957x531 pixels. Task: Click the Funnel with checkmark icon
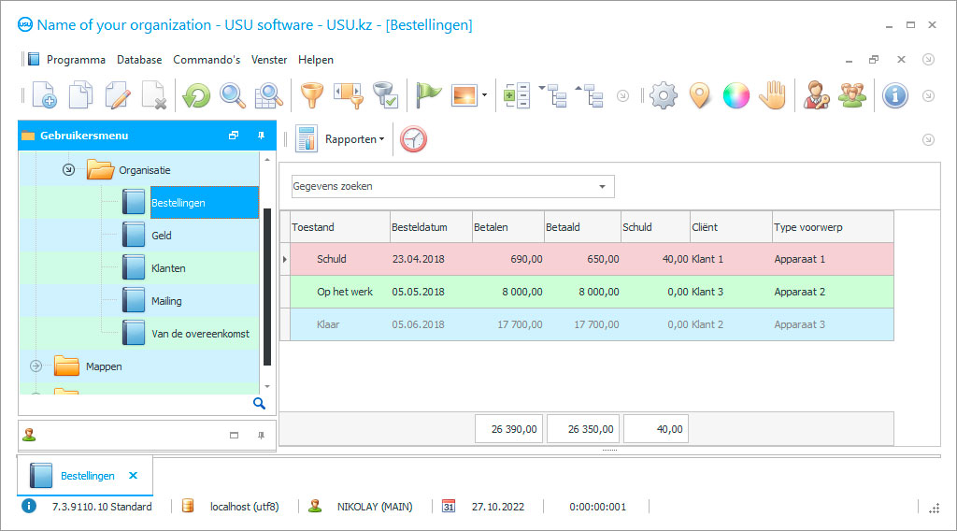[386, 95]
